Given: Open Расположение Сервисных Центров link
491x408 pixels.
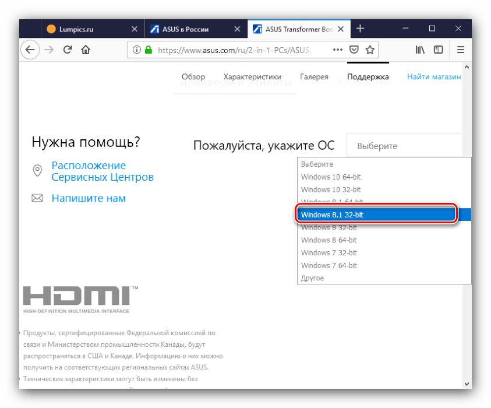Looking at the screenshot, I should click(x=103, y=171).
